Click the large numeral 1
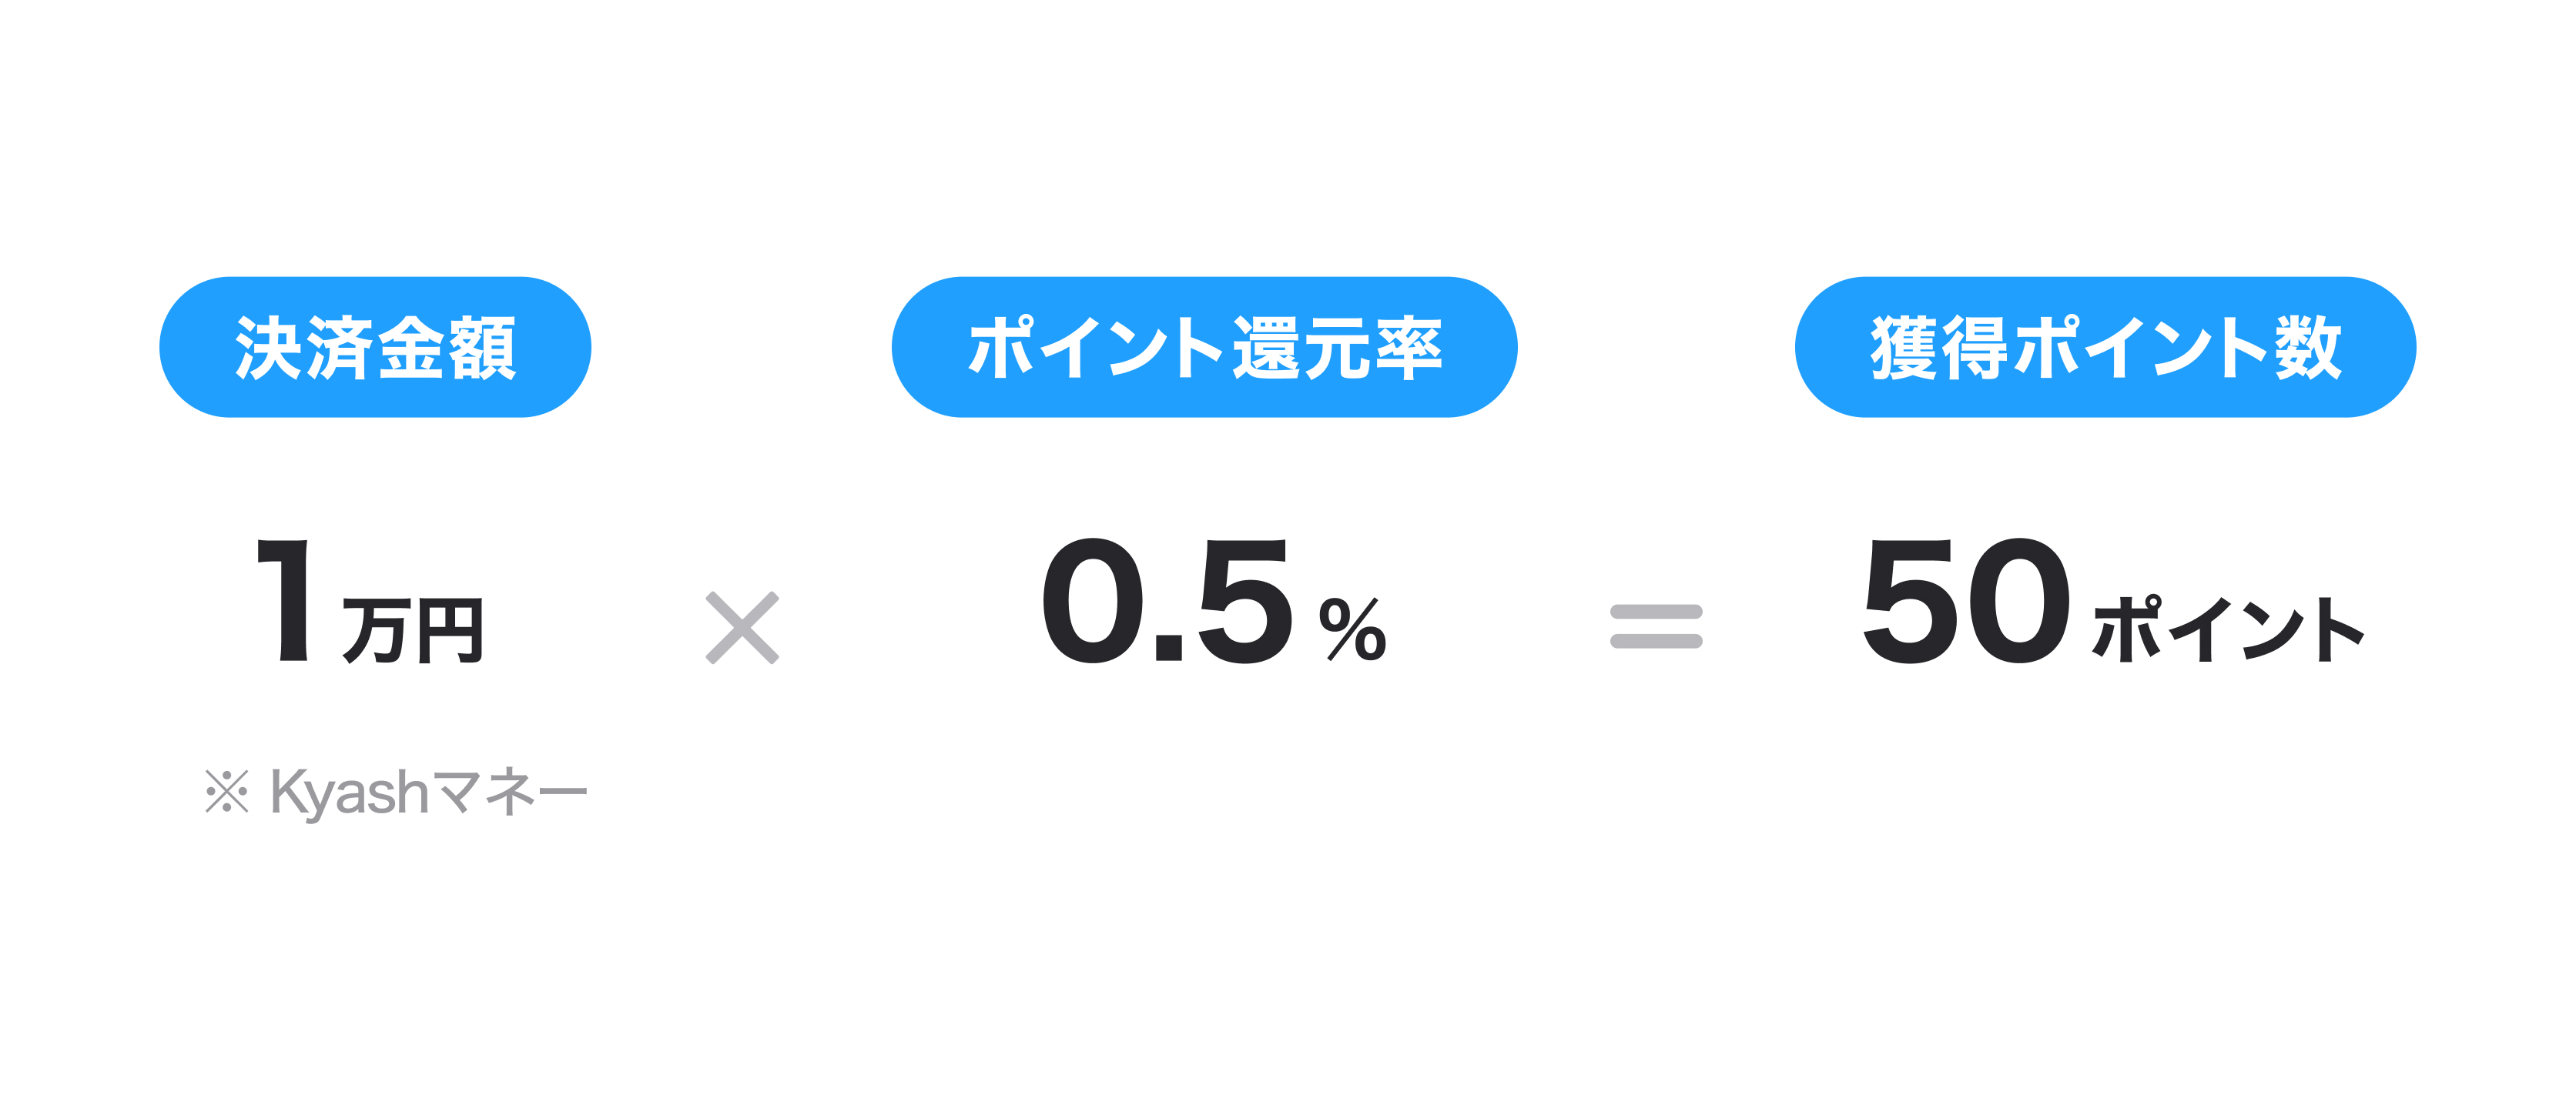The image size is (2576, 1108). pyautogui.click(x=287, y=602)
